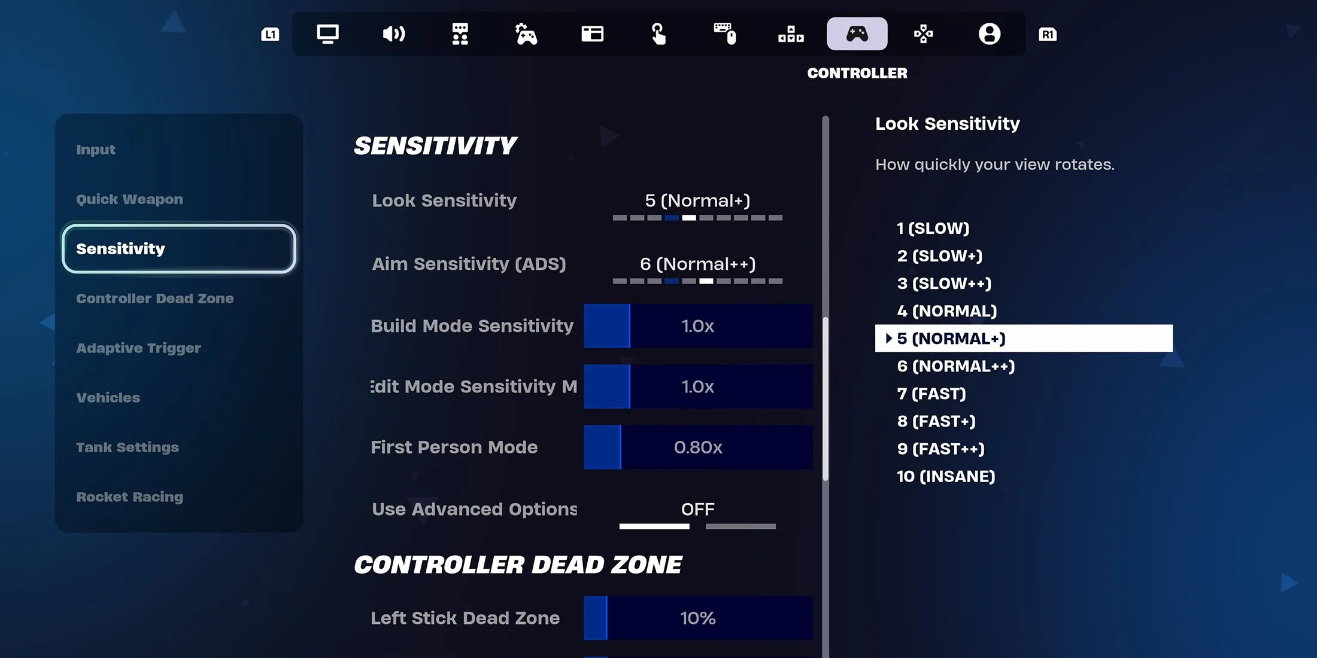Image resolution: width=1317 pixels, height=658 pixels.
Task: Select the Input settings section
Action: [95, 150]
